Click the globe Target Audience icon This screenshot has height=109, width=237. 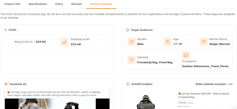tap(128, 30)
